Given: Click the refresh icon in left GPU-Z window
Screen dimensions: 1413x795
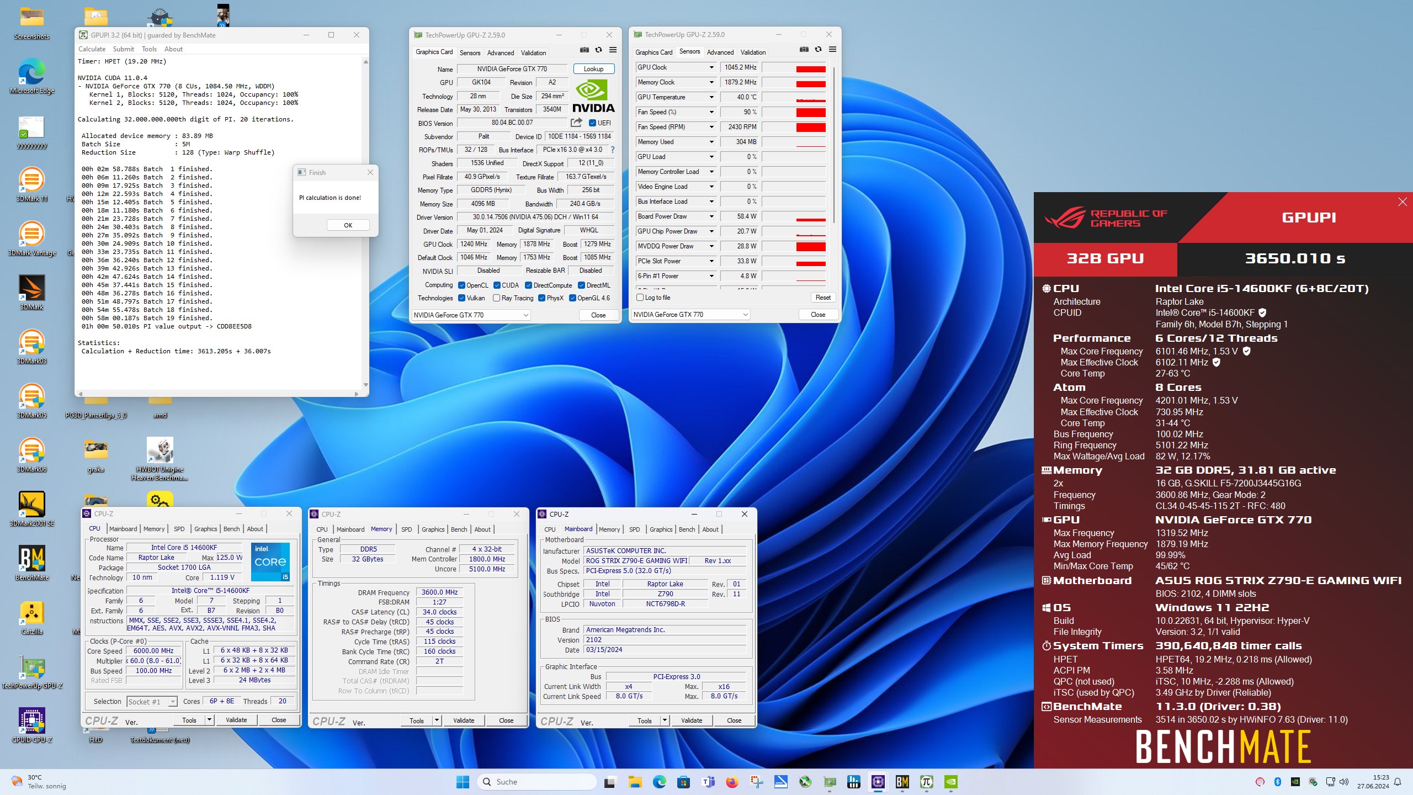Looking at the screenshot, I should point(598,50).
